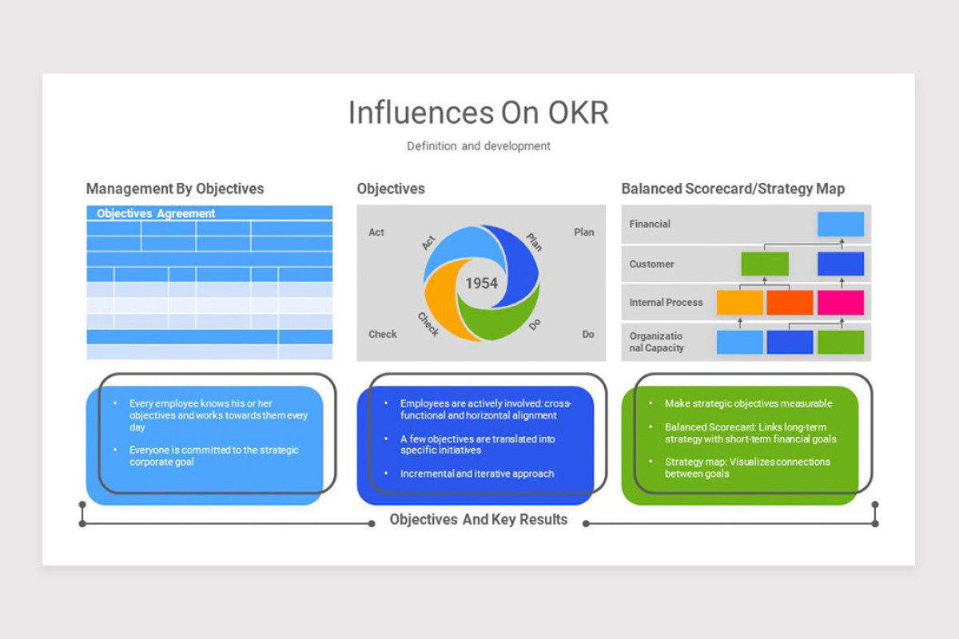Select the 'Incremental and iterative approach' bullet
The height and width of the screenshot is (639, 959).
click(477, 474)
